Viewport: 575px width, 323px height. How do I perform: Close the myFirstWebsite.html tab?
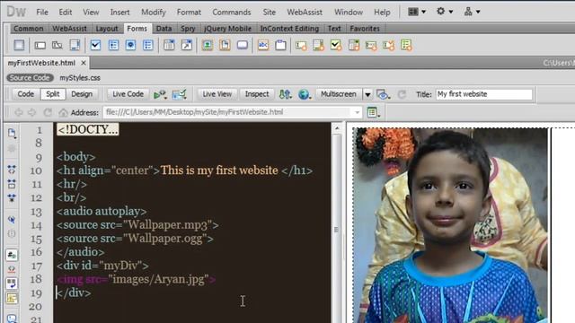click(x=84, y=63)
